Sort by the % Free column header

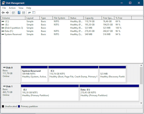(x=123, y=18)
